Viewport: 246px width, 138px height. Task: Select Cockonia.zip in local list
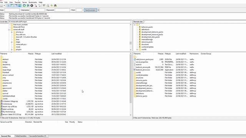7,104
